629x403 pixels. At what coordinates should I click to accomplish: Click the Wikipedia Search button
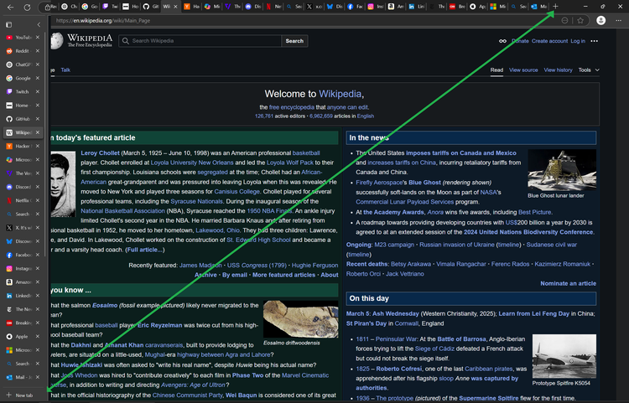pyautogui.click(x=294, y=41)
